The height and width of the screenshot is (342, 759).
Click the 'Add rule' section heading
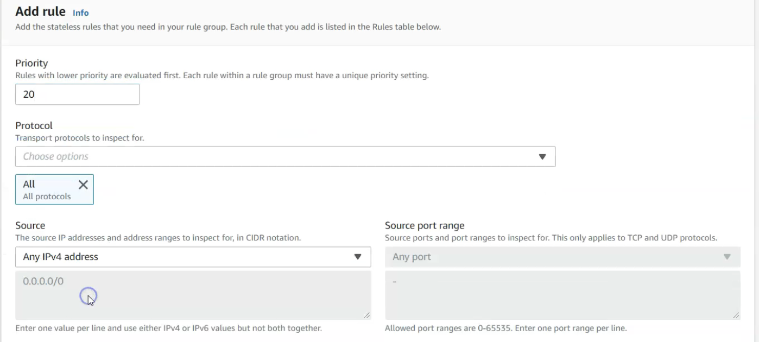click(x=40, y=11)
